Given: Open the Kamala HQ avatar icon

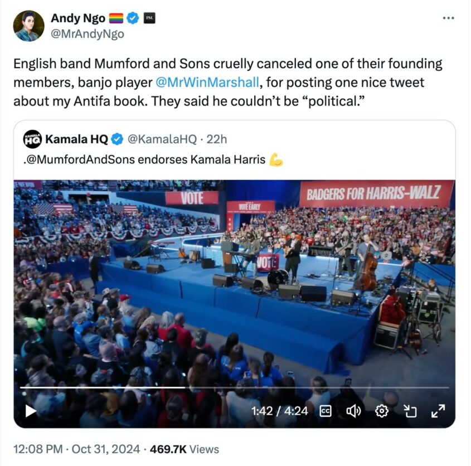Looking at the screenshot, I should coord(32,139).
